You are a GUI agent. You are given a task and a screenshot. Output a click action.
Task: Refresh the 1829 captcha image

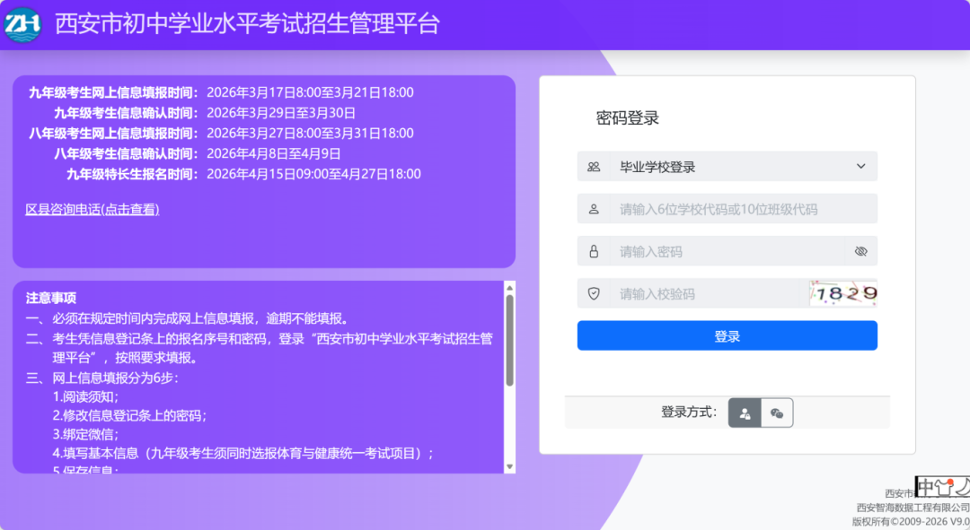click(x=843, y=293)
